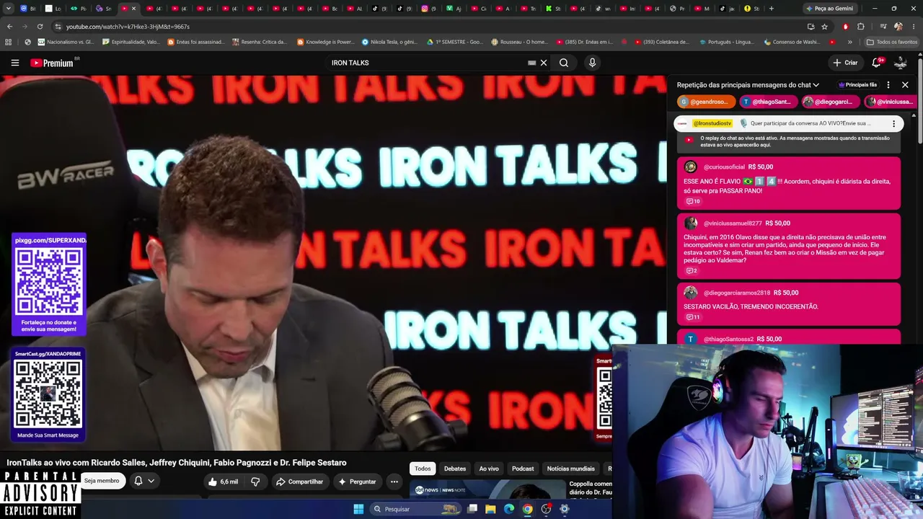Click the @viniciussamuel8277 username in chat
The width and height of the screenshot is (923, 519).
click(733, 223)
